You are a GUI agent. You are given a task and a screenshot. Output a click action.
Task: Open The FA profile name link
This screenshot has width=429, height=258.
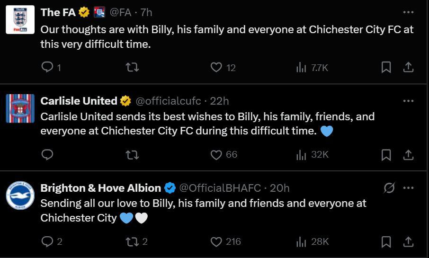tap(58, 12)
